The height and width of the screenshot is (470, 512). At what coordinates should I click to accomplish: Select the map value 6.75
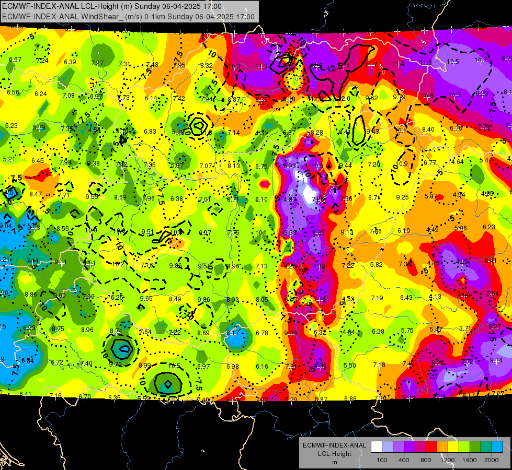[x=261, y=167]
